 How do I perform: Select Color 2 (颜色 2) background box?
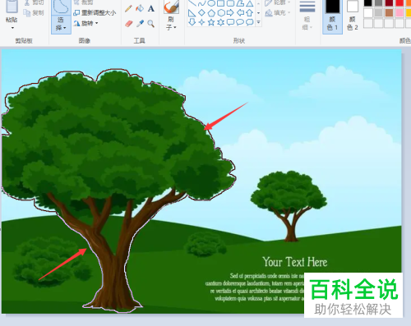[353, 16]
